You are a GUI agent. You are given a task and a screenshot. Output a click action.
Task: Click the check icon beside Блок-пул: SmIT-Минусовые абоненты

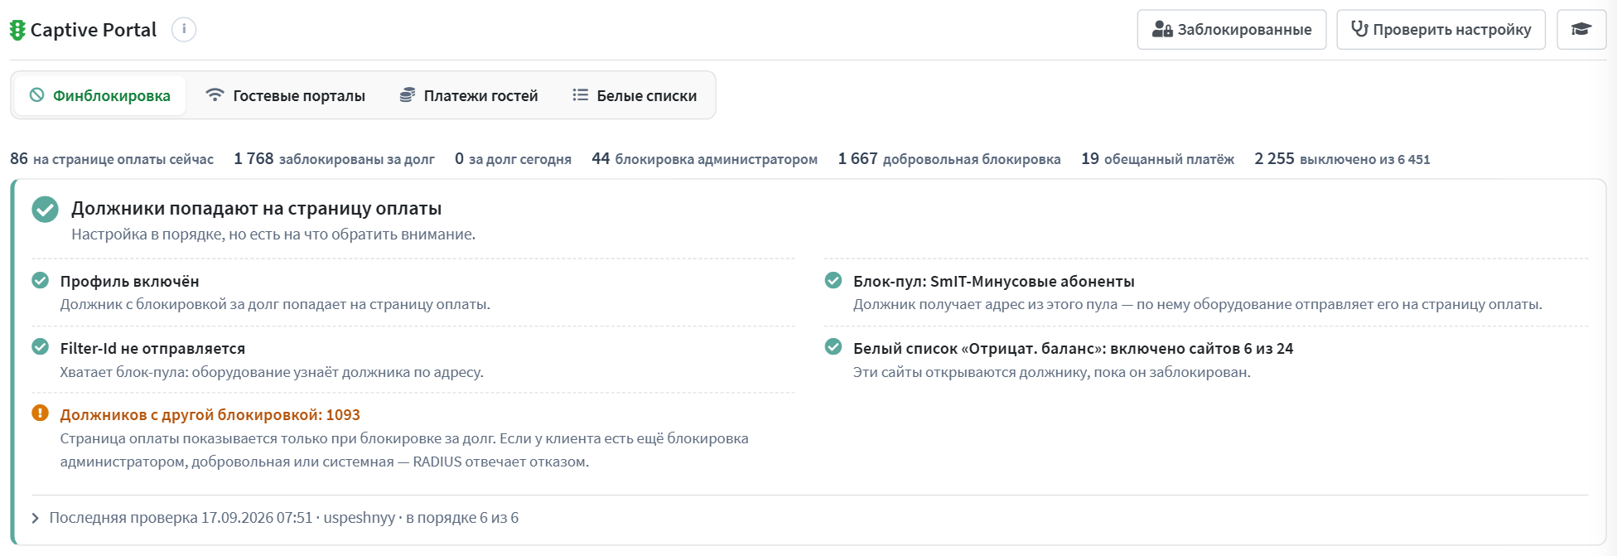(833, 280)
